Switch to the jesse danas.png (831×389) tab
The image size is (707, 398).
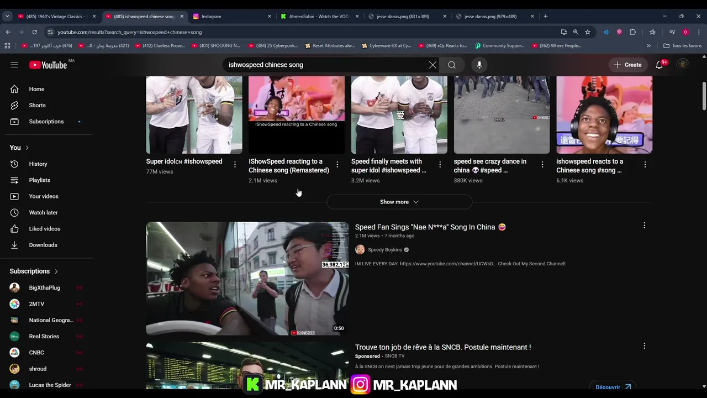coord(407,16)
